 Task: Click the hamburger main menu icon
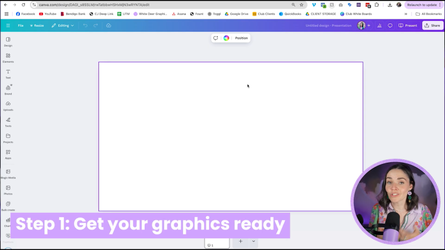point(8,26)
